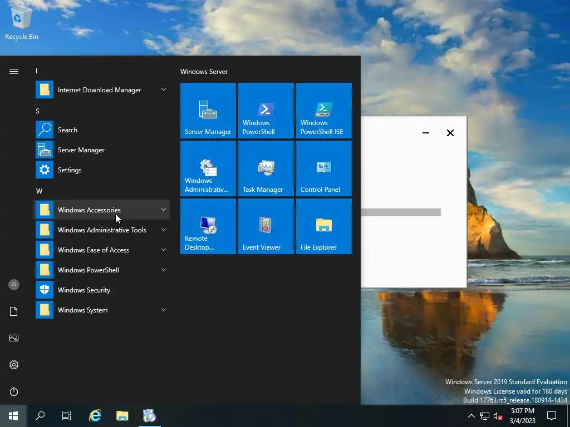This screenshot has width=570, height=427.
Task: Click the muted volume tray icon
Action: (498, 416)
